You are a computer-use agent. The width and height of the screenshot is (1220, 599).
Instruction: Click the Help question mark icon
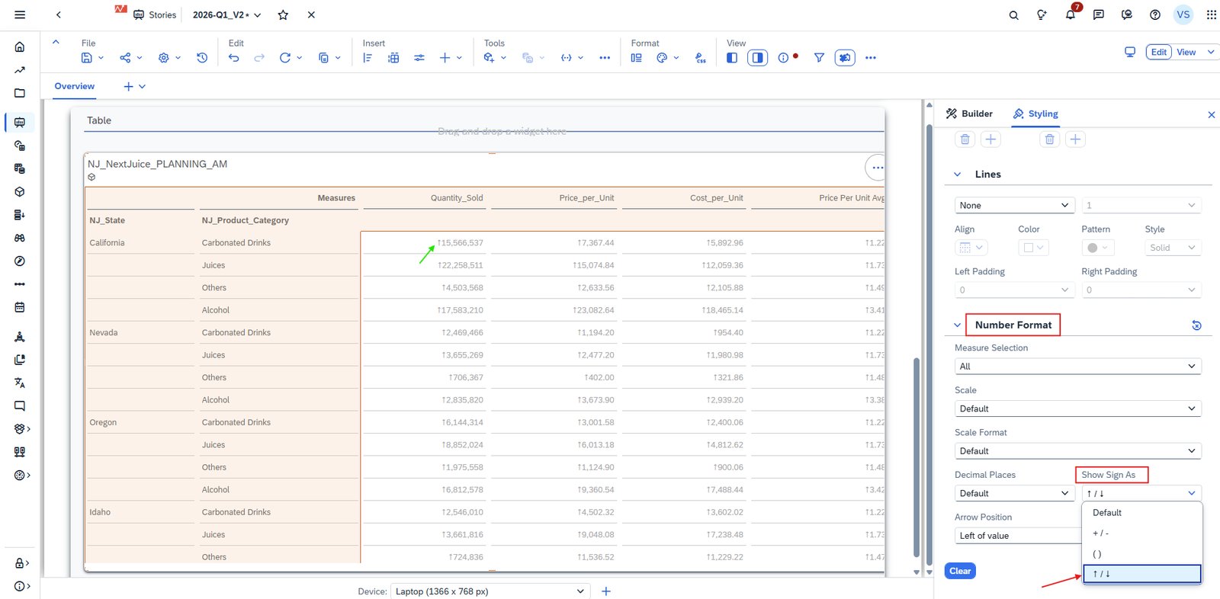click(1155, 14)
